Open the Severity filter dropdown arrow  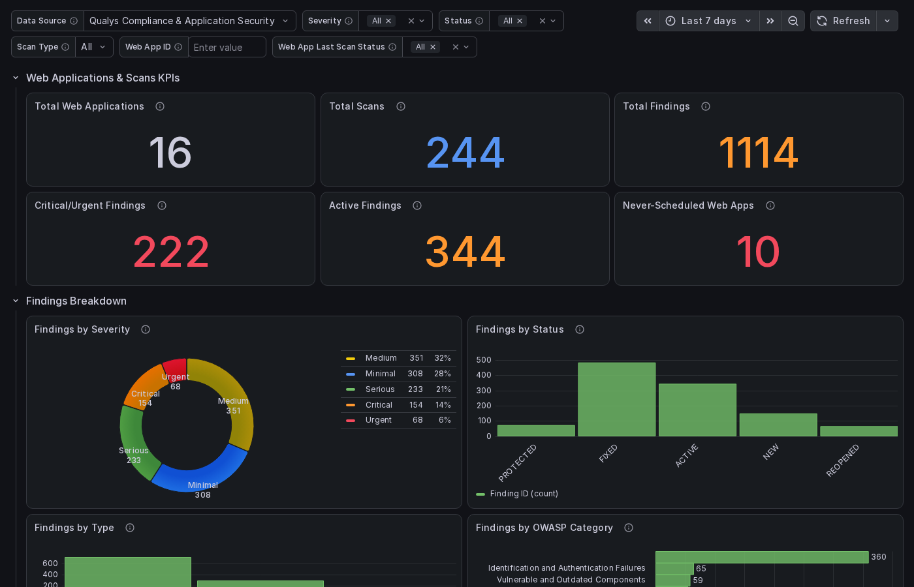422,21
